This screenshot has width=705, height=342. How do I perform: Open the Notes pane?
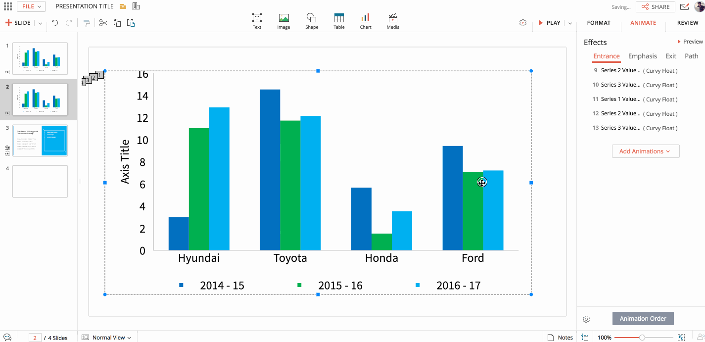560,338
